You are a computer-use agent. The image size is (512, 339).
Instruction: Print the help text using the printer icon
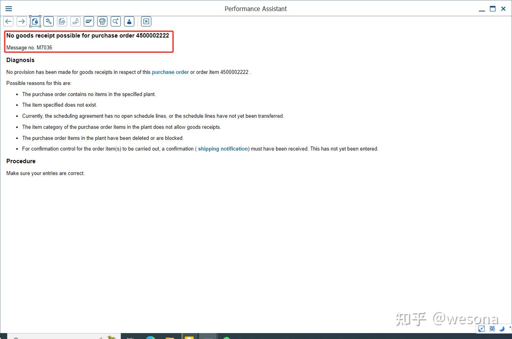click(102, 21)
